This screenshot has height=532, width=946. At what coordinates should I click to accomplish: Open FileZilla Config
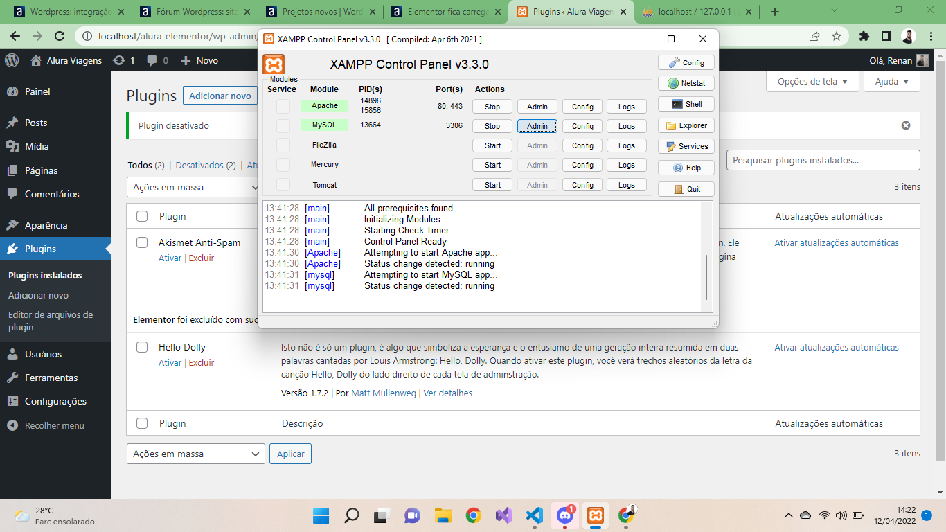pyautogui.click(x=582, y=145)
